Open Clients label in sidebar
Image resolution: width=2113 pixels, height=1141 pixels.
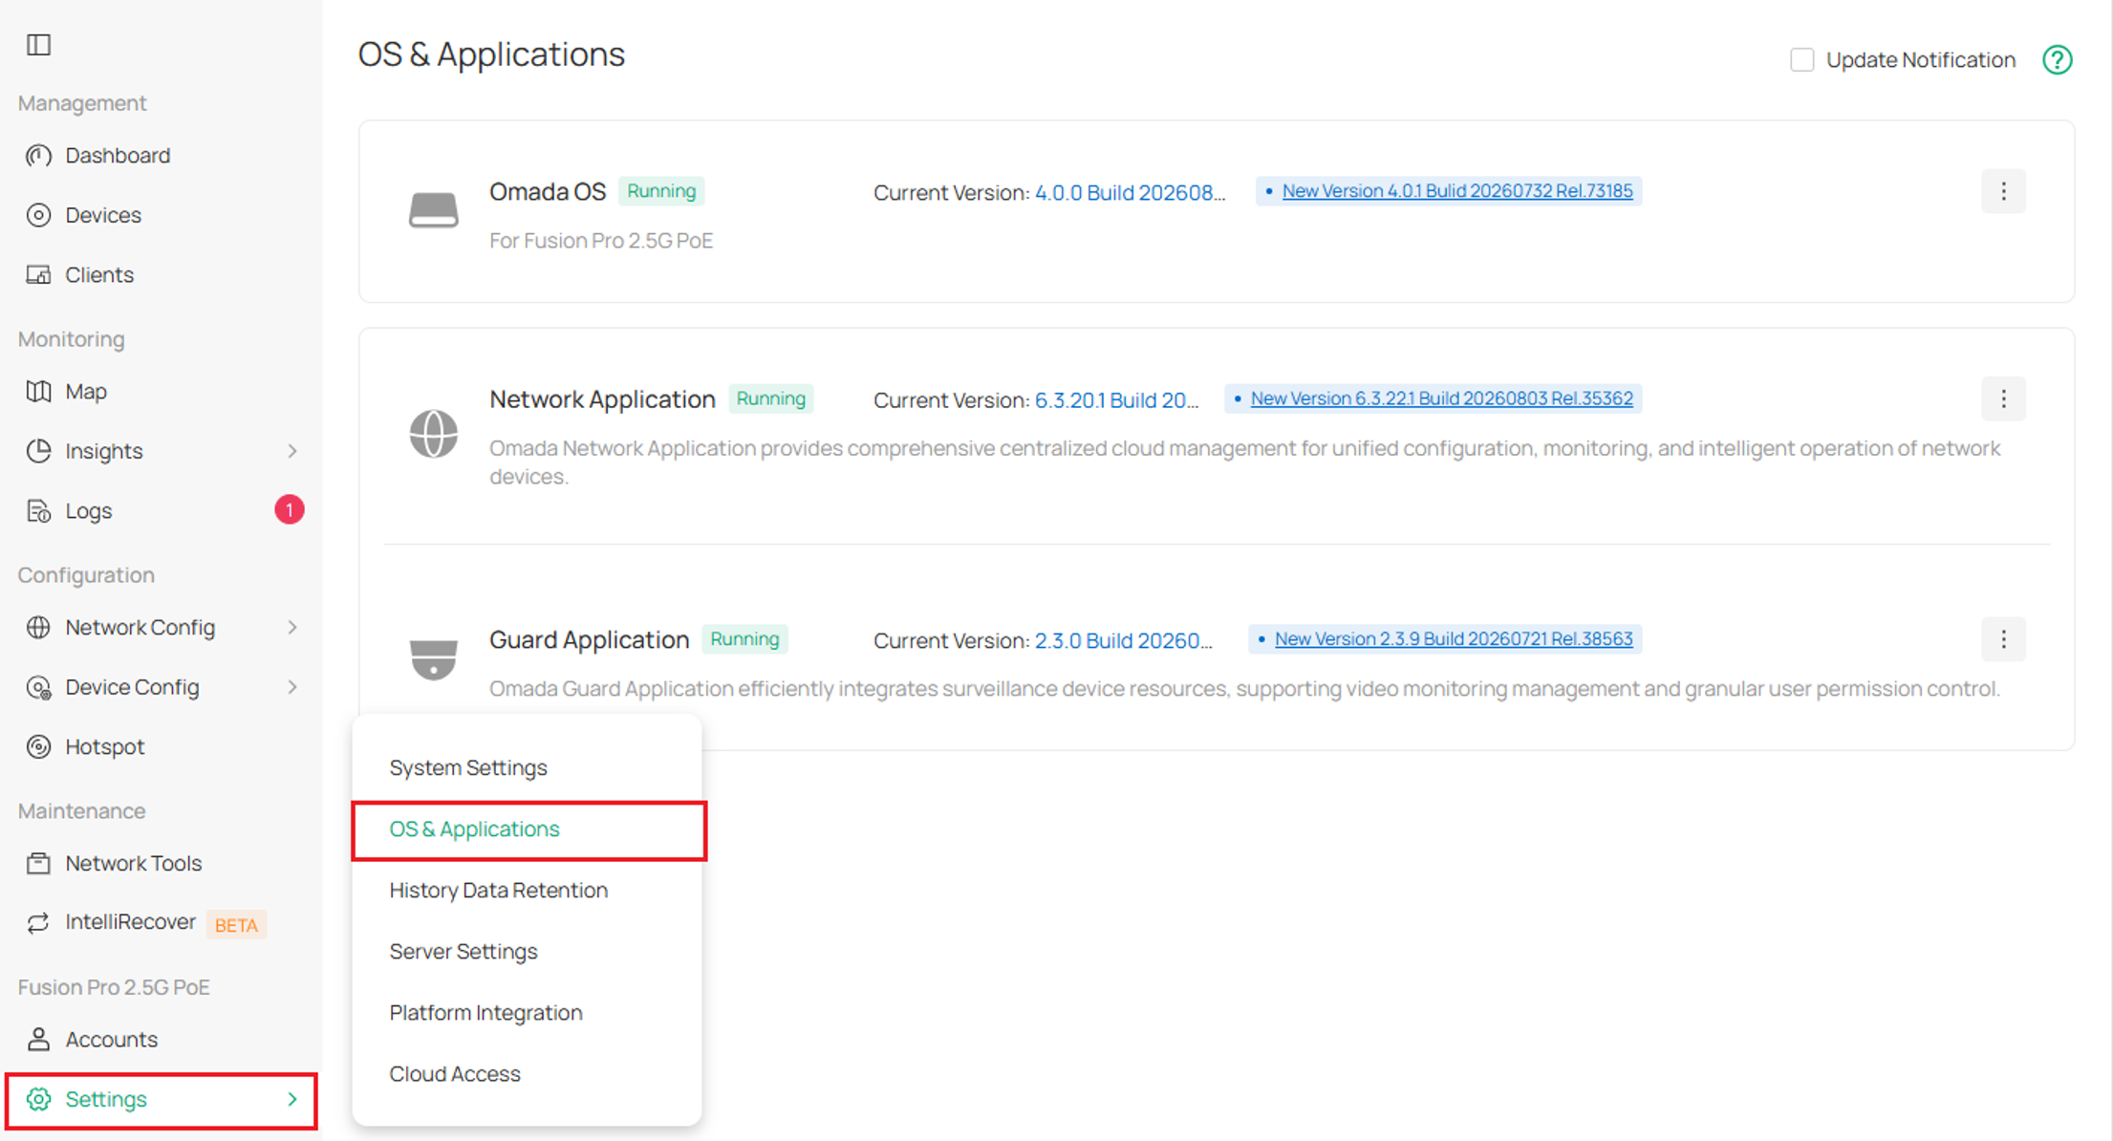point(99,275)
